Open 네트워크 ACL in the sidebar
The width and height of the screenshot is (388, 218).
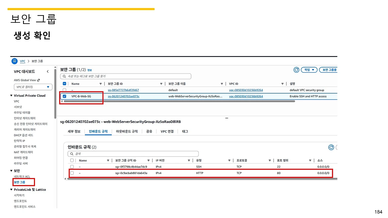(22, 177)
